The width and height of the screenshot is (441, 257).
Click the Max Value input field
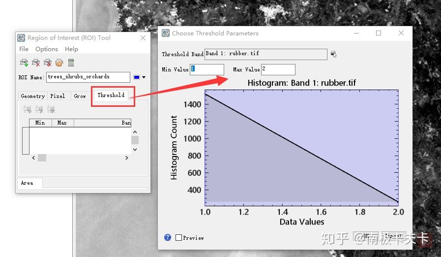pos(278,69)
